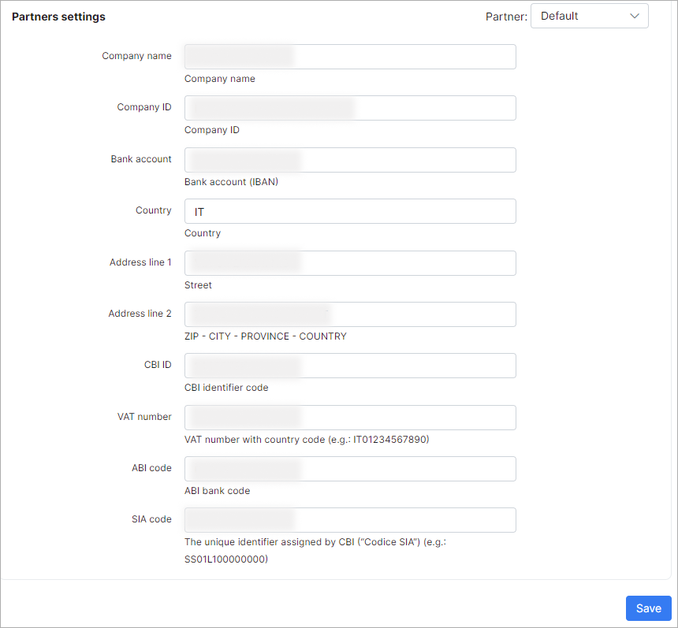Click the 'ZIP - CITY - PROVINCE - COUNTRY' hint

(x=266, y=336)
